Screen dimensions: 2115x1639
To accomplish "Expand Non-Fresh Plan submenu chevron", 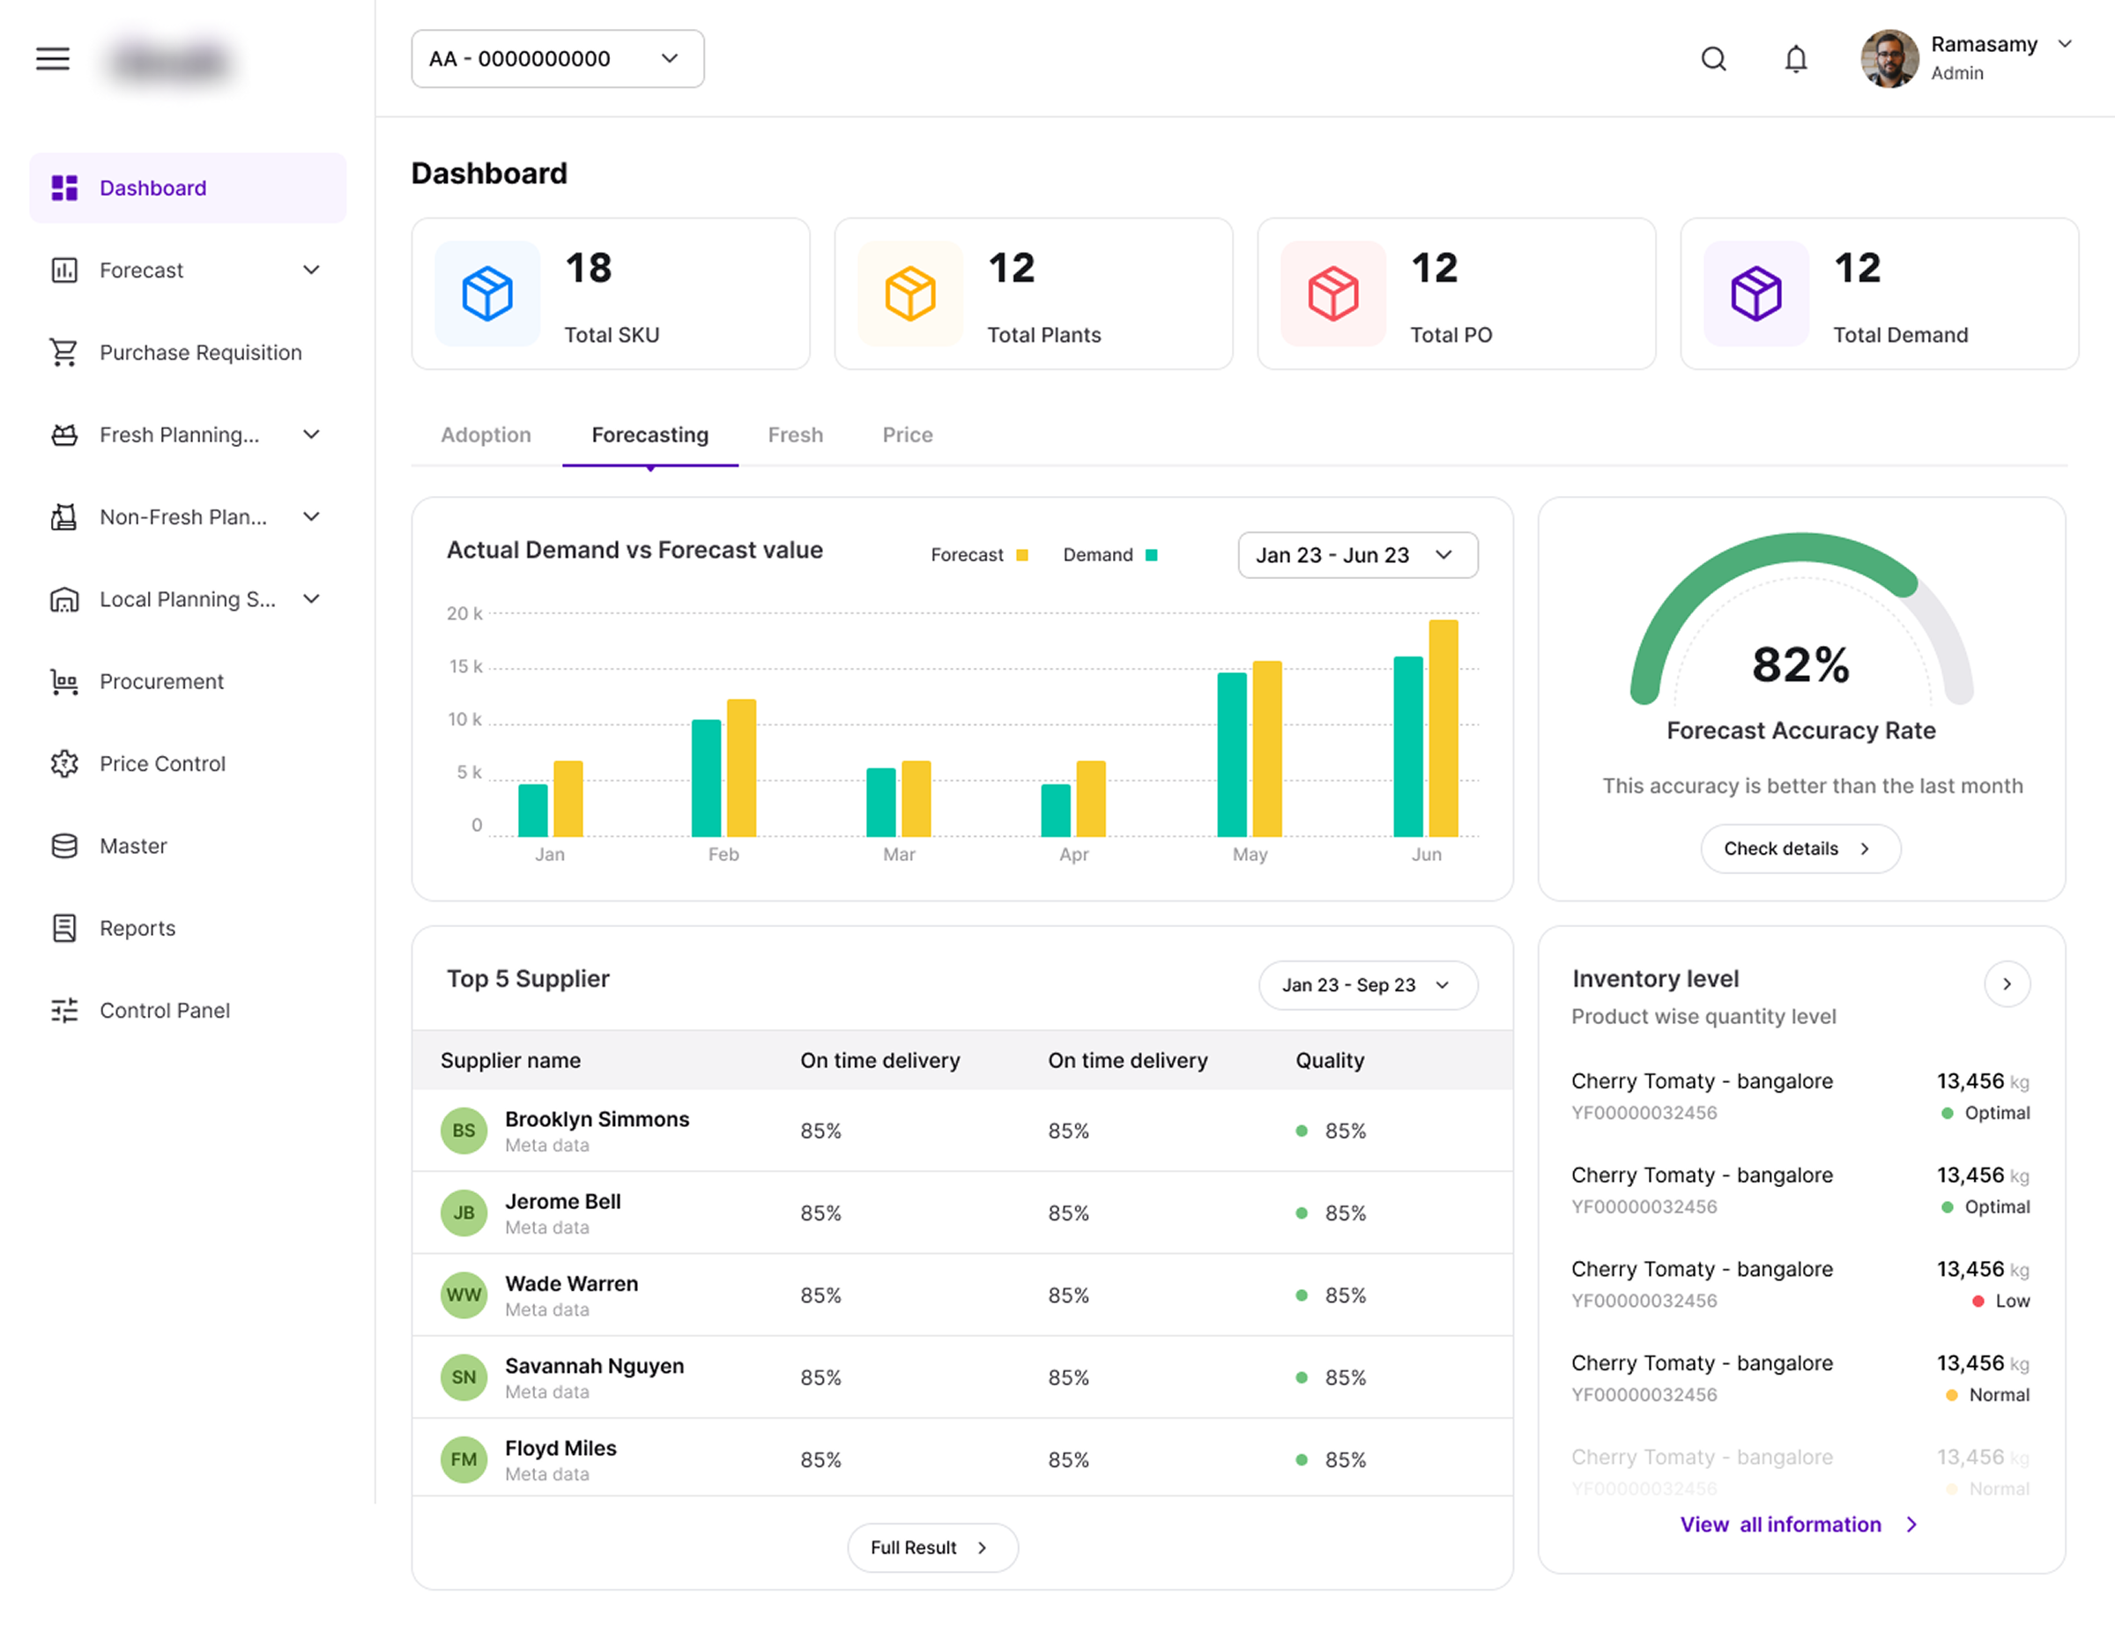I will (x=312, y=517).
